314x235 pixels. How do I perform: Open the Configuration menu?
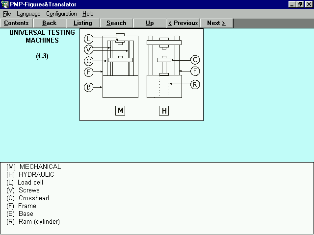(x=61, y=14)
